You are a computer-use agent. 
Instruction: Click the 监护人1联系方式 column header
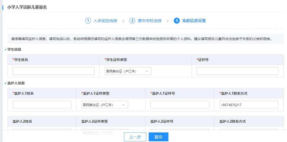tap(249, 93)
